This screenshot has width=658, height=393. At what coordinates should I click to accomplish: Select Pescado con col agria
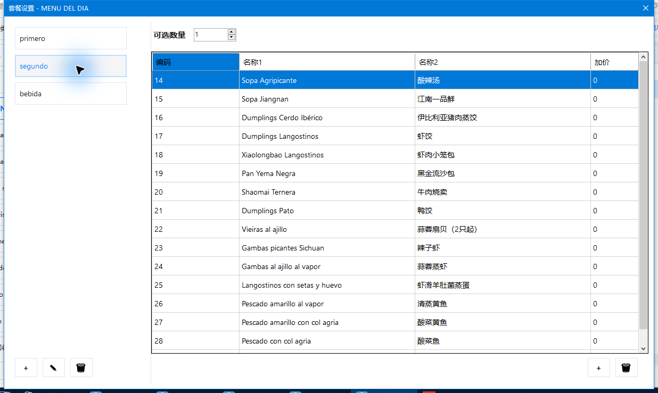395,341
